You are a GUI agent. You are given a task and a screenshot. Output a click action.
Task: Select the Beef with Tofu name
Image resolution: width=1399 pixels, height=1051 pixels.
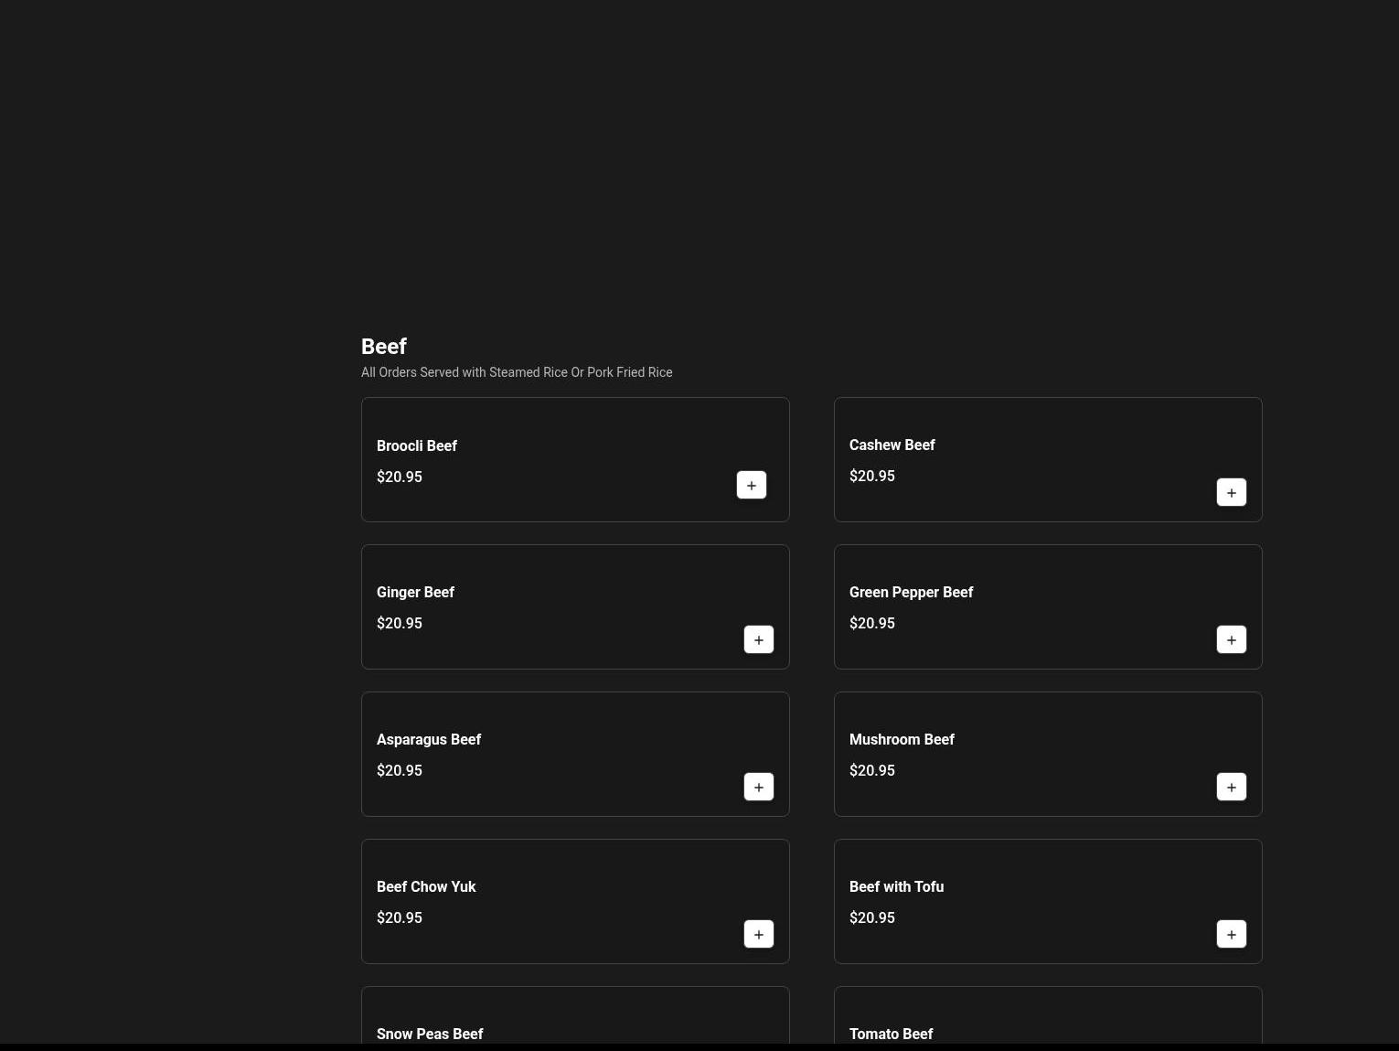pyautogui.click(x=896, y=886)
